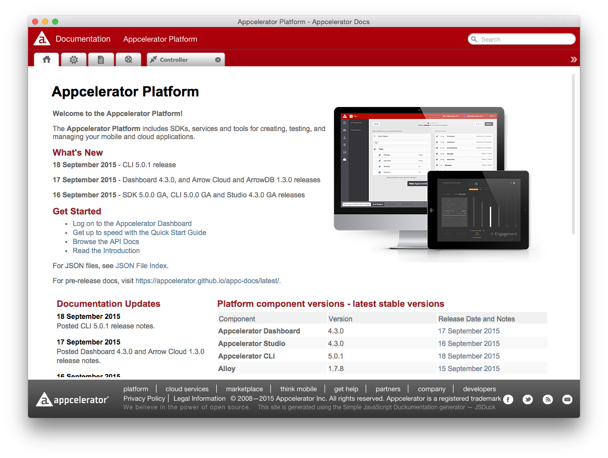Image resolution: width=608 pixels, height=458 pixels.
Task: Open the appc-docs GitHub pre-release link
Action: point(207,281)
